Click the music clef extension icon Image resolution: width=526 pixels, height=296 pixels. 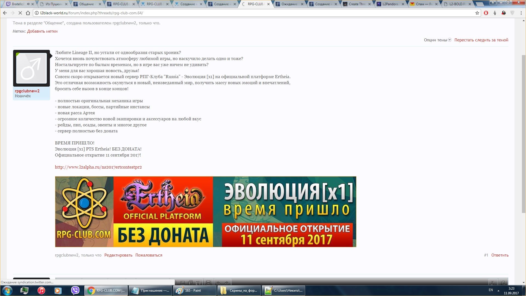point(495,13)
